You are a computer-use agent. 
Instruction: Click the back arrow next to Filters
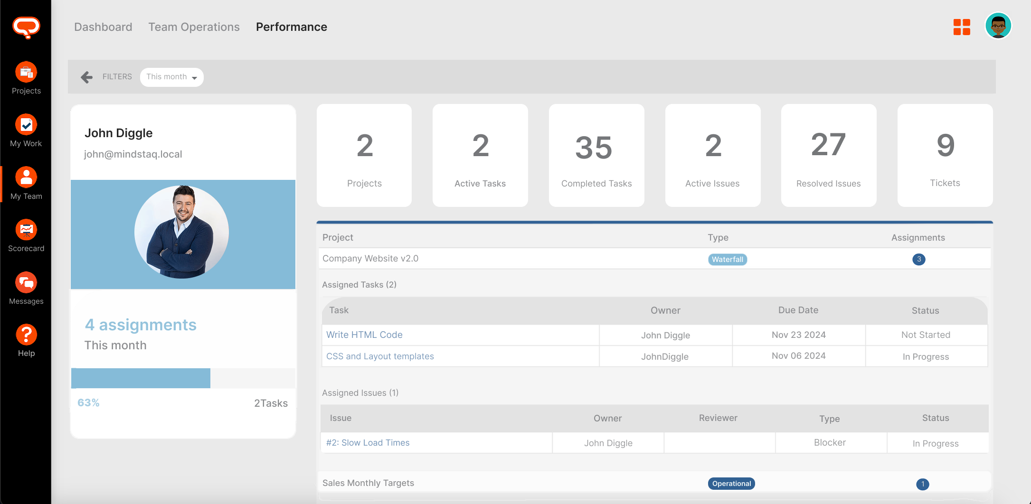click(86, 77)
